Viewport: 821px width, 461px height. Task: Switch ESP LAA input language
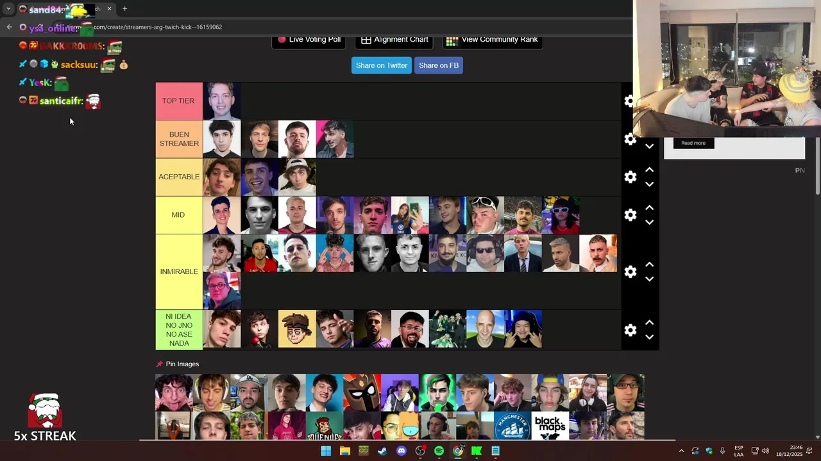pos(739,451)
